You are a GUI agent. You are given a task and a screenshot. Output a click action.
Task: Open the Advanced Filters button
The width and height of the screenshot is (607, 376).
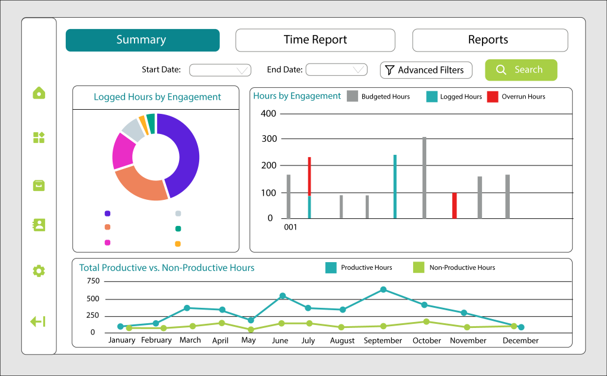pos(426,70)
